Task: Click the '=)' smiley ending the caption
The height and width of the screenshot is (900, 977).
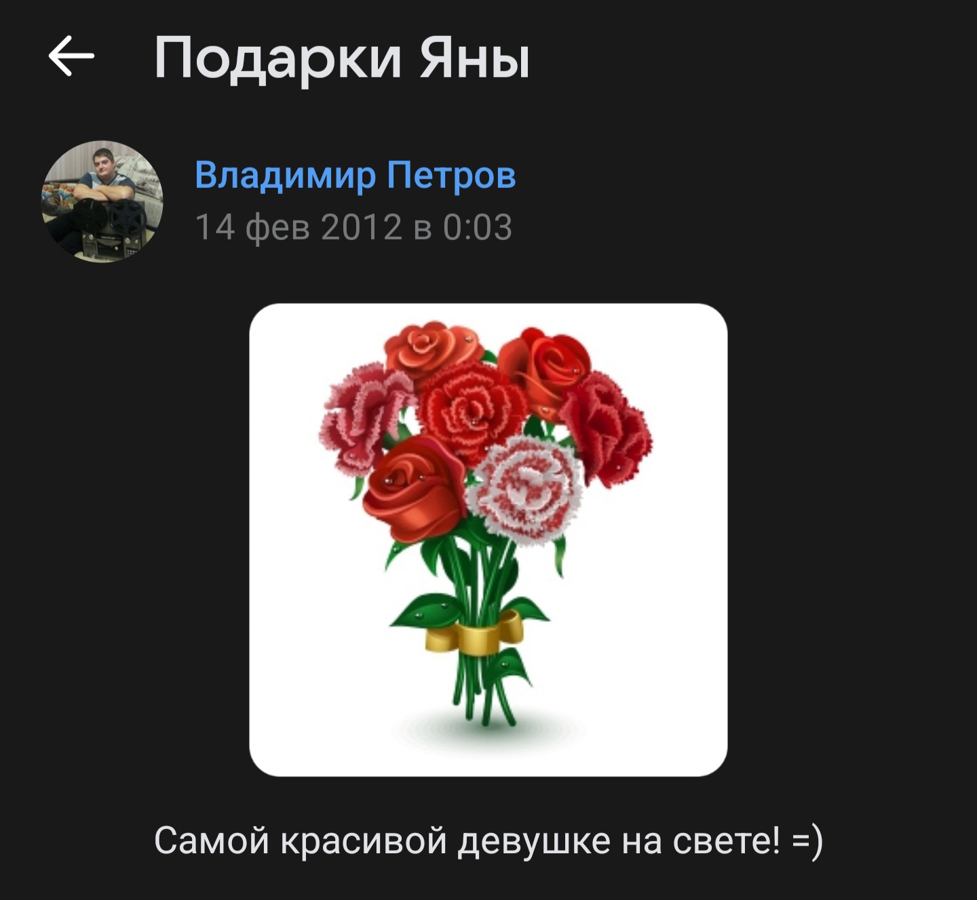Action: [807, 842]
